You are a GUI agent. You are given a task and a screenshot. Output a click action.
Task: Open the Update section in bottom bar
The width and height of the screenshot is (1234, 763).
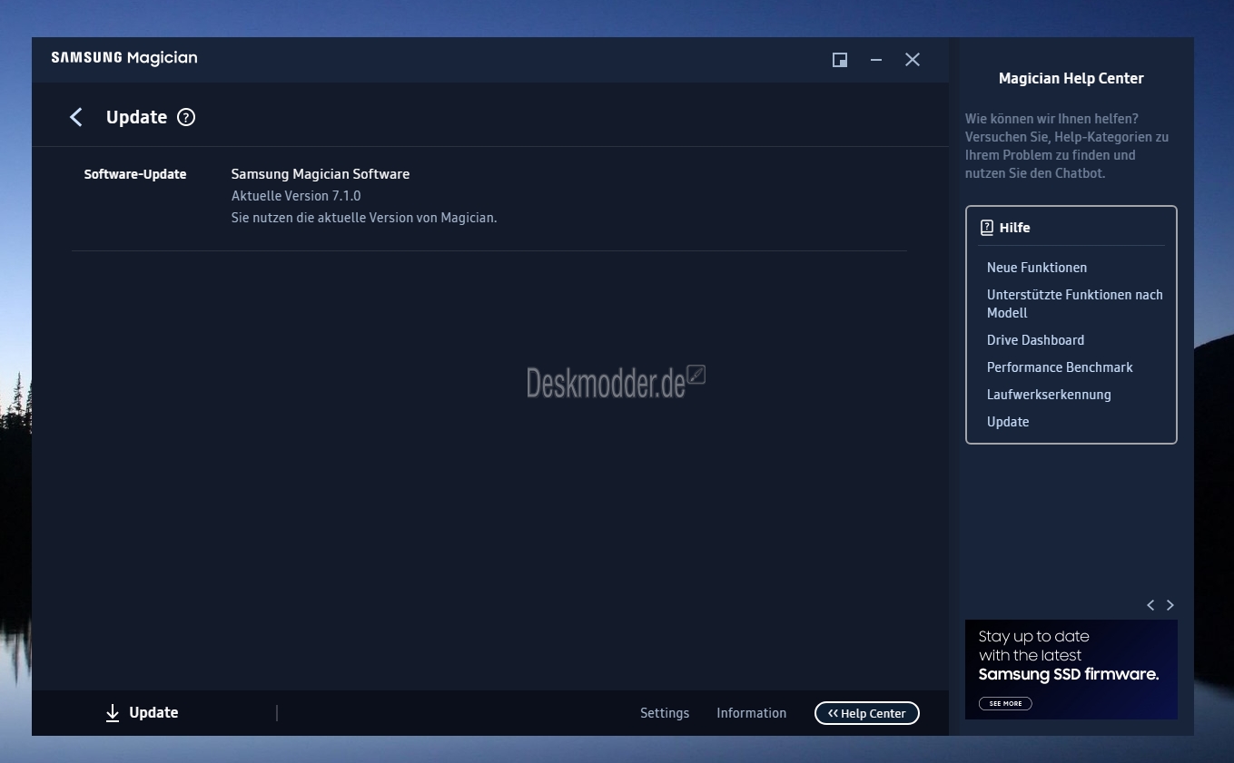(153, 713)
